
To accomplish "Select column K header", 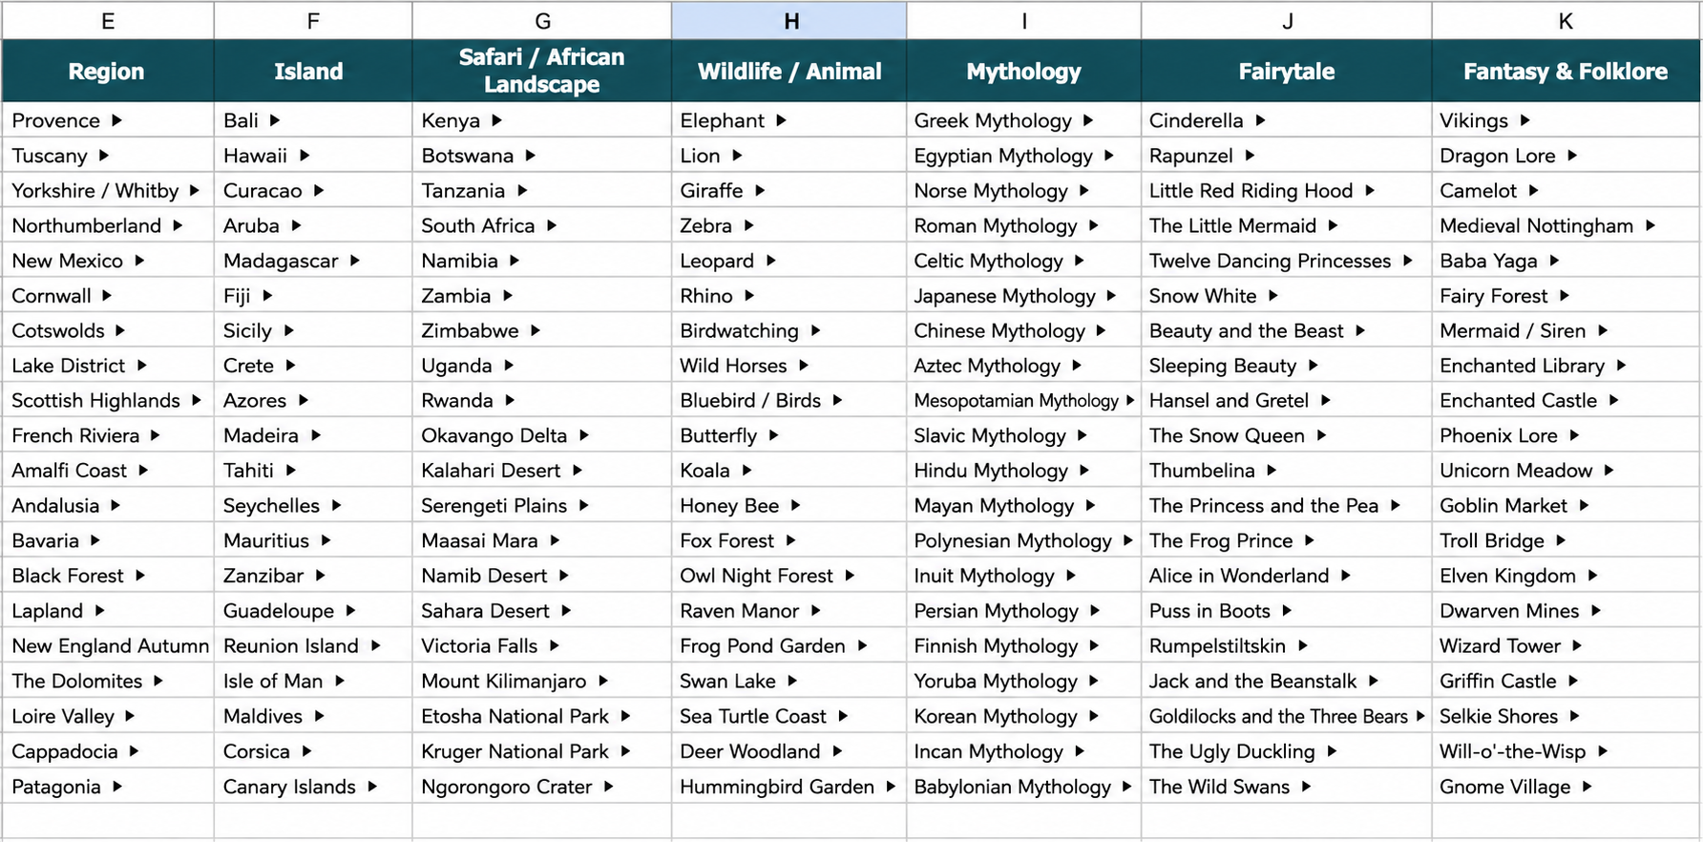I will tap(1566, 20).
